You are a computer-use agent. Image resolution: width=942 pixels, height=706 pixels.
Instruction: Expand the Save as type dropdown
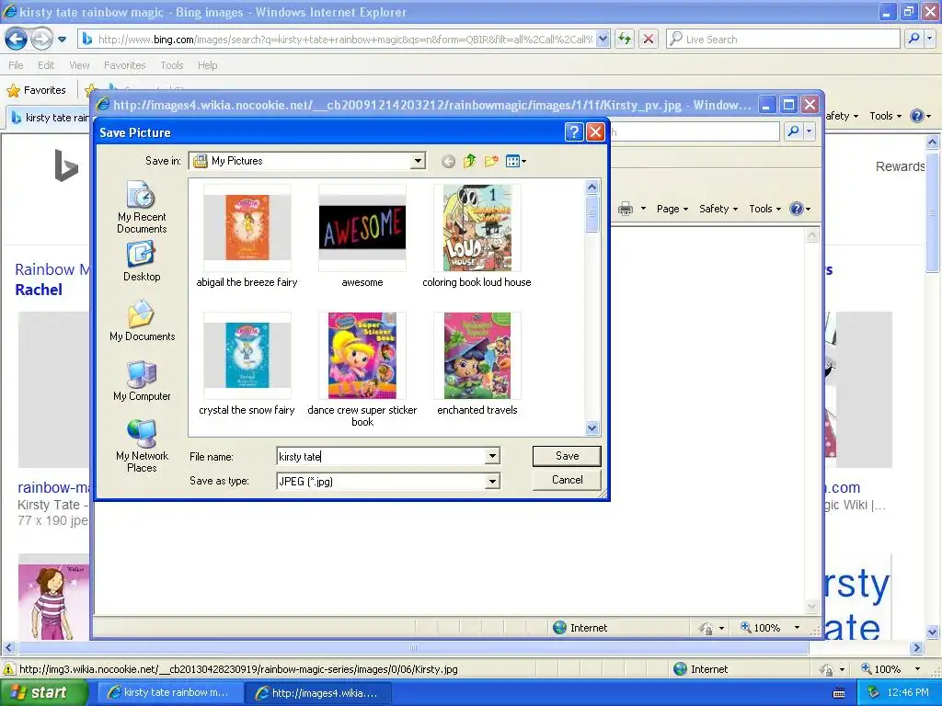click(492, 481)
